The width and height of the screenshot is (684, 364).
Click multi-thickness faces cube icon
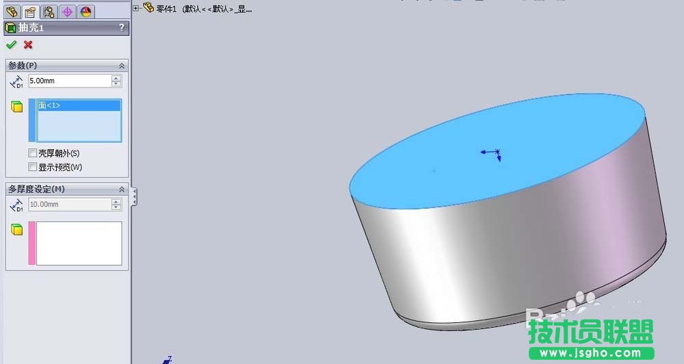coord(16,230)
